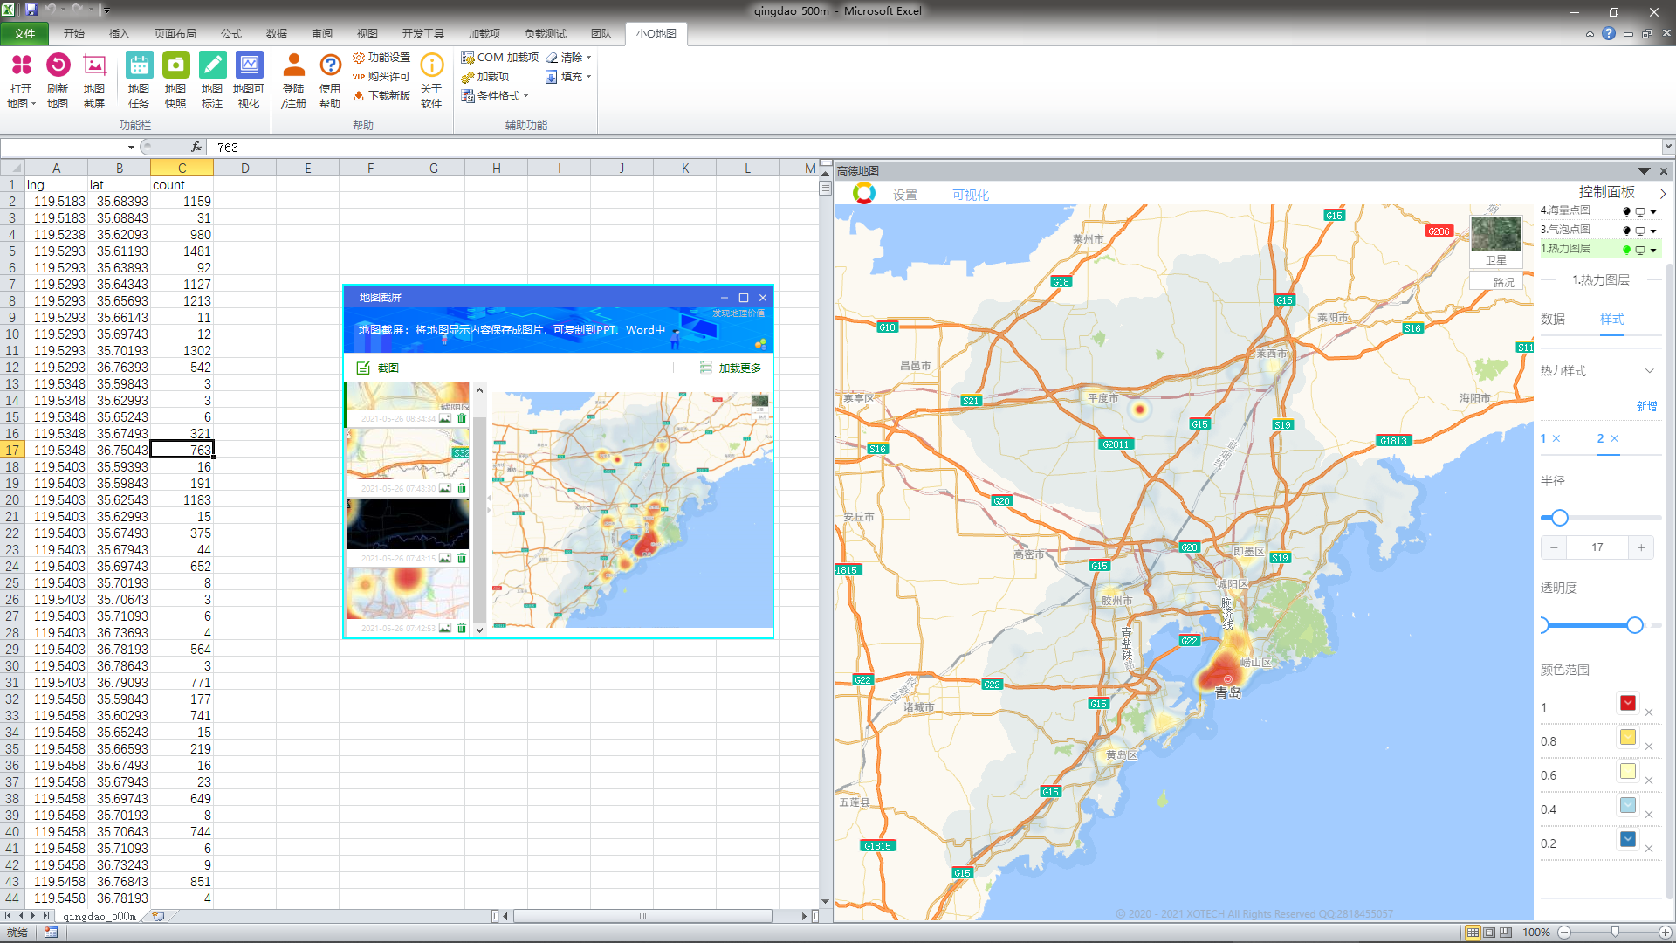Click the 登陆/注册 login icon
This screenshot has height=943, width=1676.
point(294,65)
